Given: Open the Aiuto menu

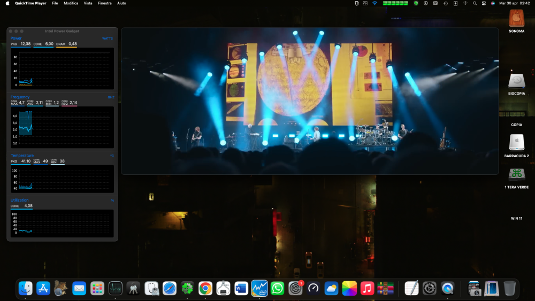Looking at the screenshot, I should pos(121,3).
